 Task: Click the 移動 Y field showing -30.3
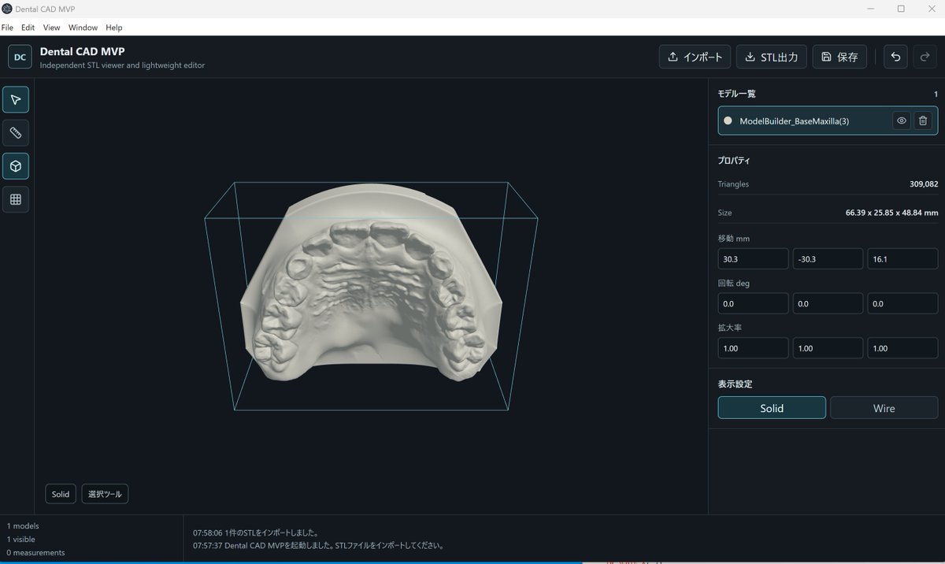click(828, 259)
